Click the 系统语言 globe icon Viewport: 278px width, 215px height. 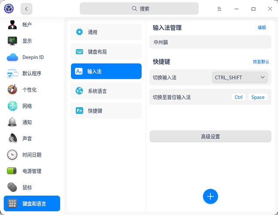79,91
